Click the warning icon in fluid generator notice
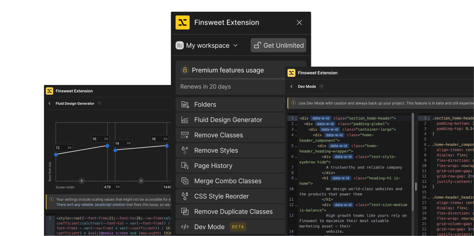The height and width of the screenshot is (236, 474). point(51,199)
